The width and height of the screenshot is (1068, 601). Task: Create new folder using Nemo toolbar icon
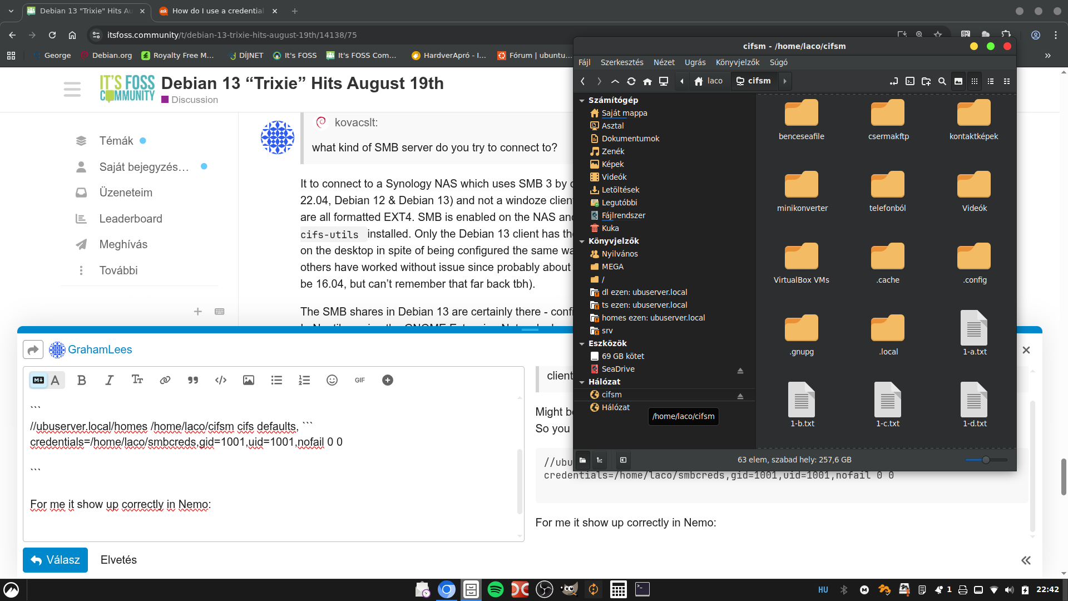pyautogui.click(x=926, y=81)
